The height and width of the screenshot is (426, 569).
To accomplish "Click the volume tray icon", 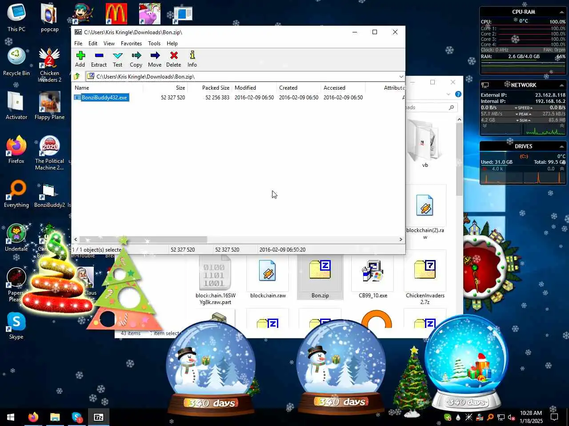I will (511, 417).
